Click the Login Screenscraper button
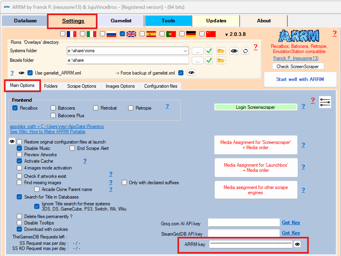 255,107
